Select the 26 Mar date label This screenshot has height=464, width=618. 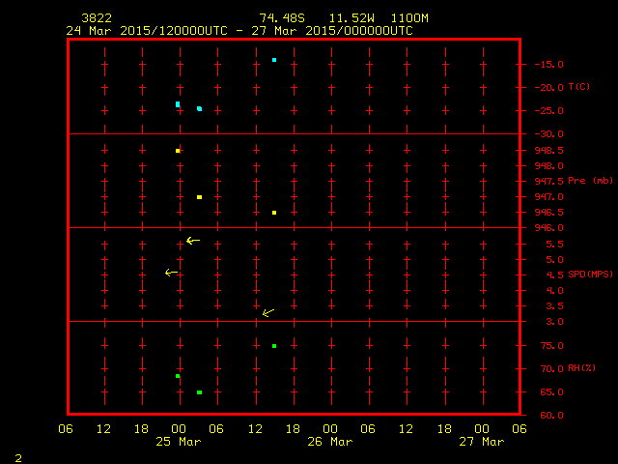coord(329,442)
